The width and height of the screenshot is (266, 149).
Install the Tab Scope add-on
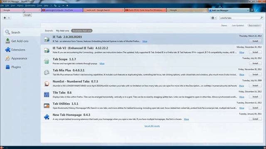[255, 63]
